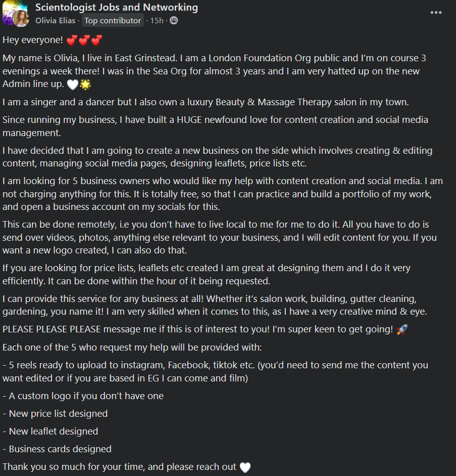Viewport: 456px width, 476px height.
Task: Click the three red hearts emoji
Action: click(84, 39)
